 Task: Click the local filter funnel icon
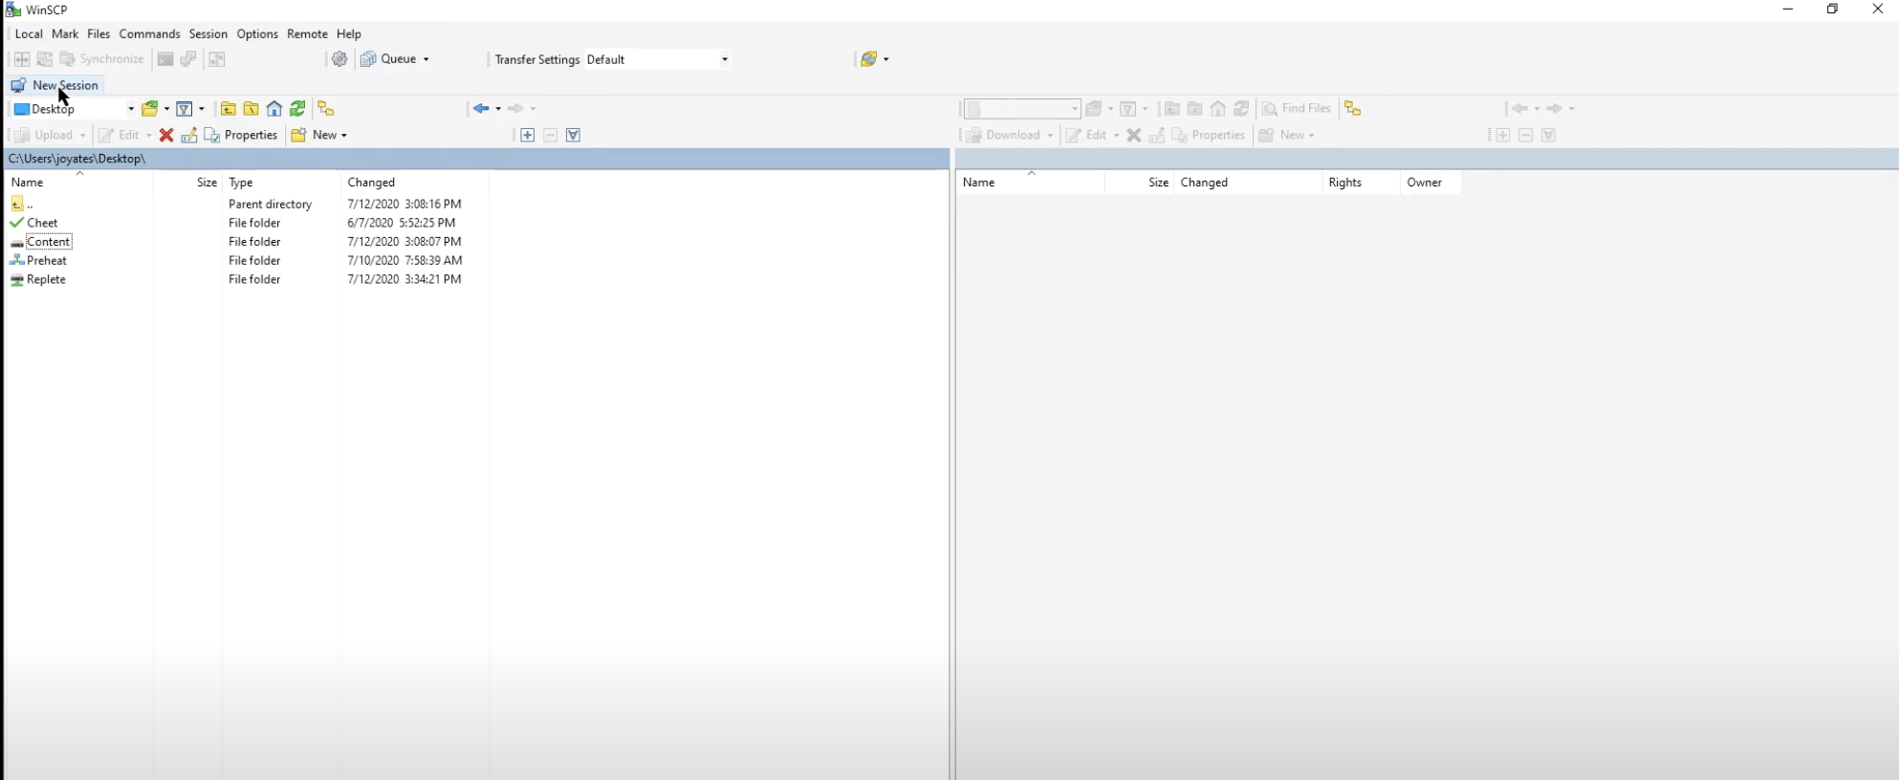tap(185, 109)
